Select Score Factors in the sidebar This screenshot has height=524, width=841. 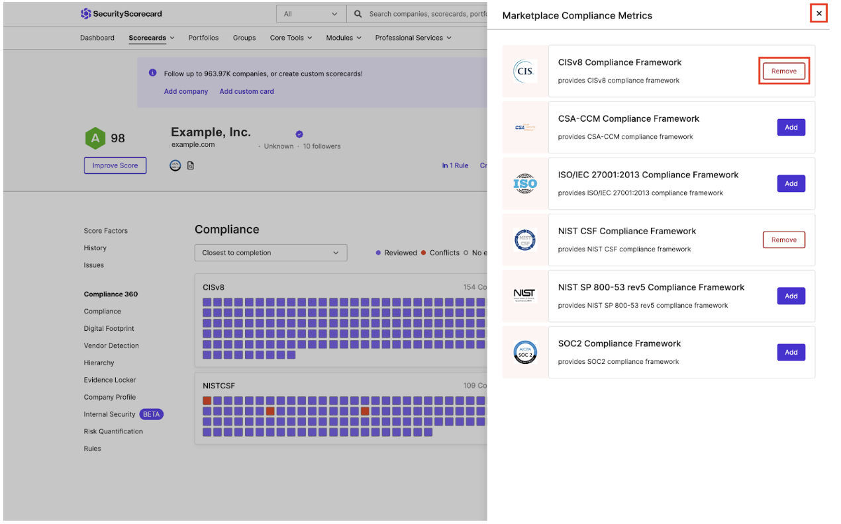click(x=106, y=231)
